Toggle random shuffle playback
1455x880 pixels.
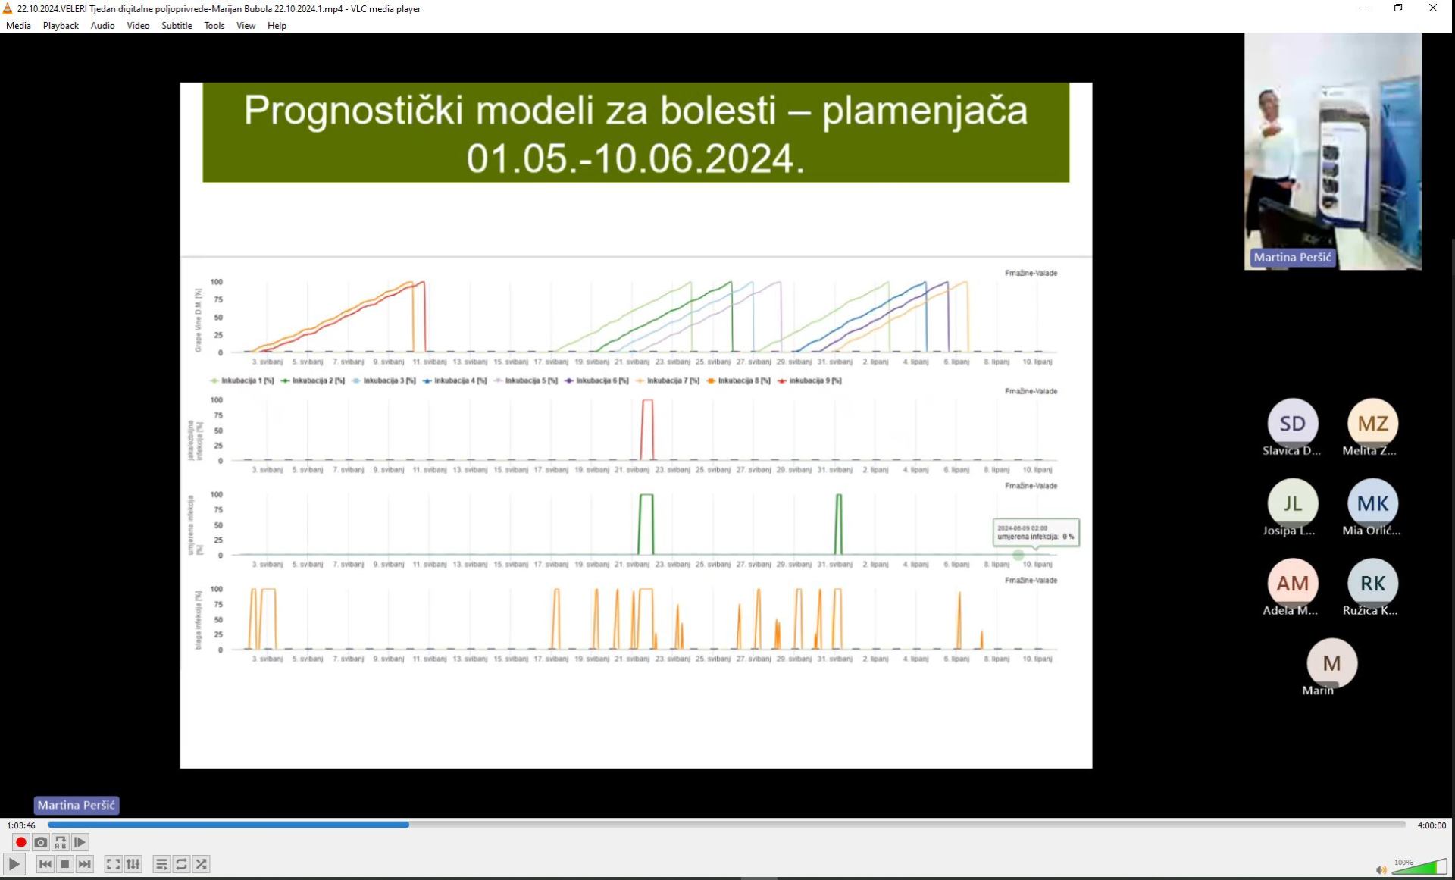pyautogui.click(x=201, y=864)
